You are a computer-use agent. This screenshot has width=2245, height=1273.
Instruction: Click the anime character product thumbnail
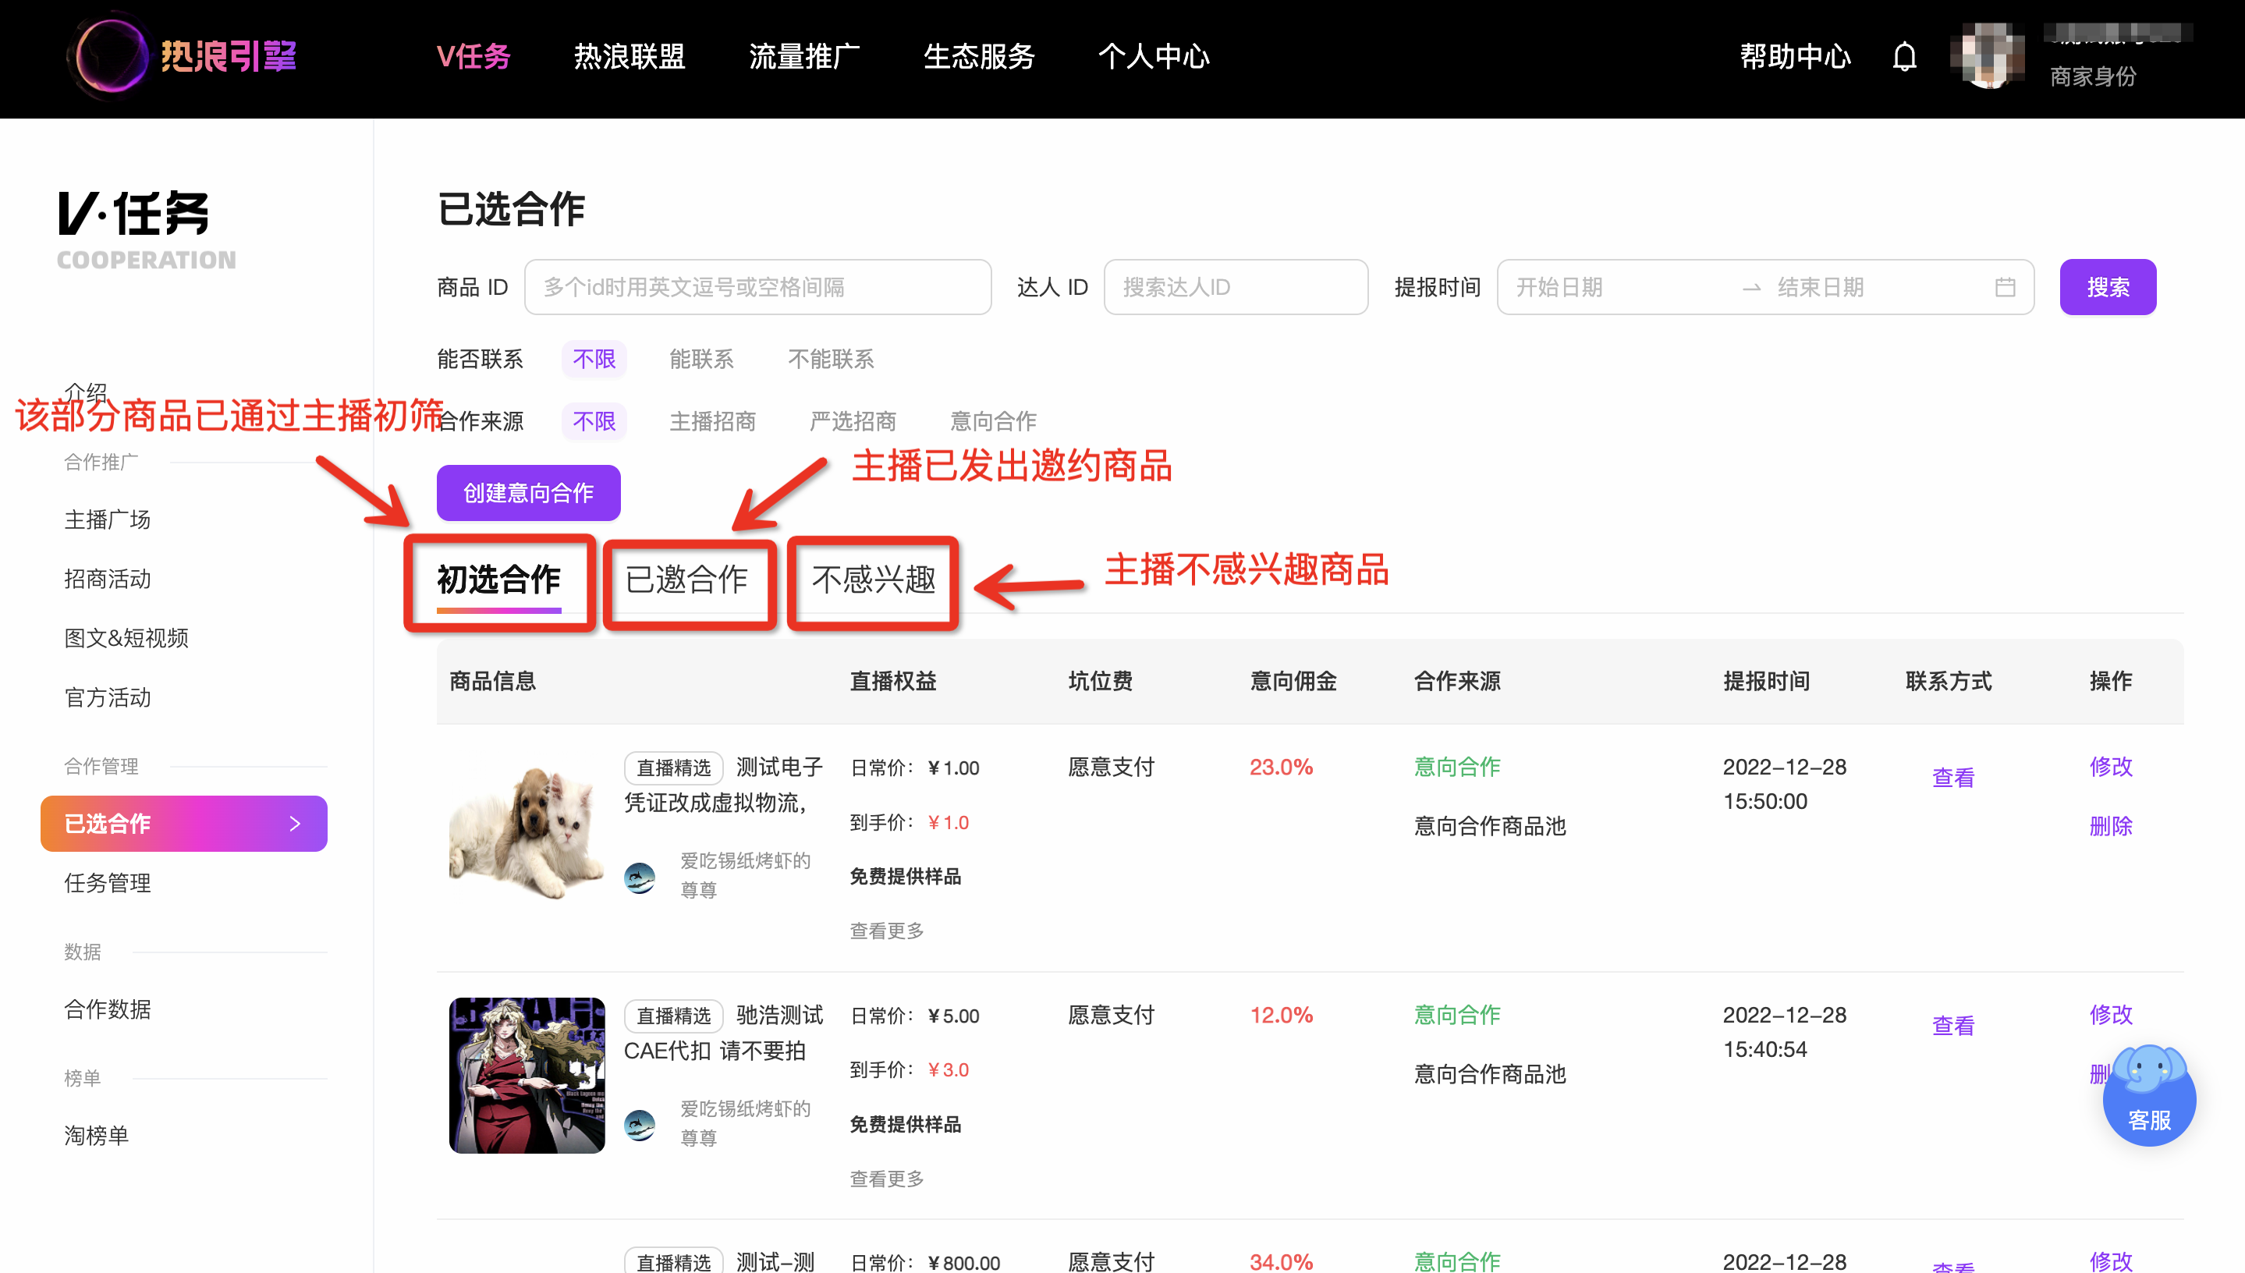pos(527,1076)
